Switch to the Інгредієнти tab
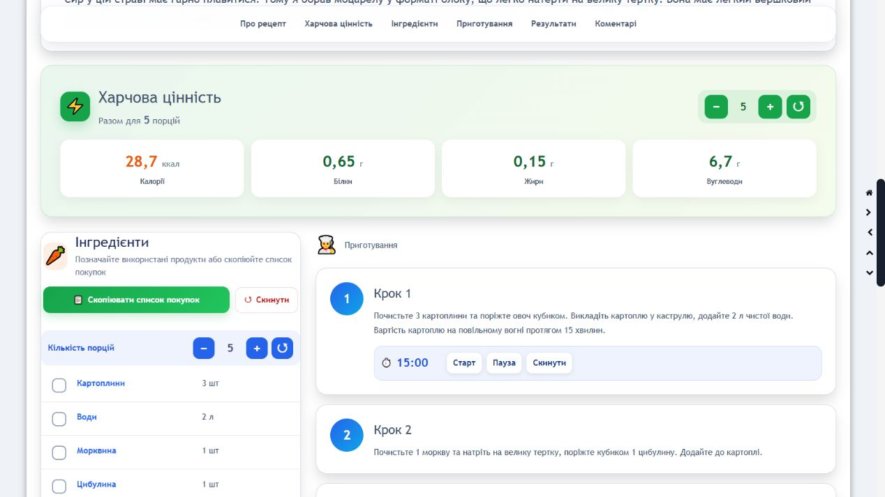Screen dimensions: 885x497 click(x=415, y=24)
